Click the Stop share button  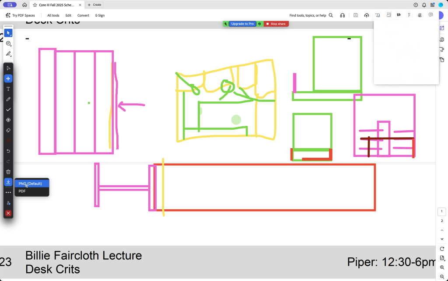coord(276,24)
